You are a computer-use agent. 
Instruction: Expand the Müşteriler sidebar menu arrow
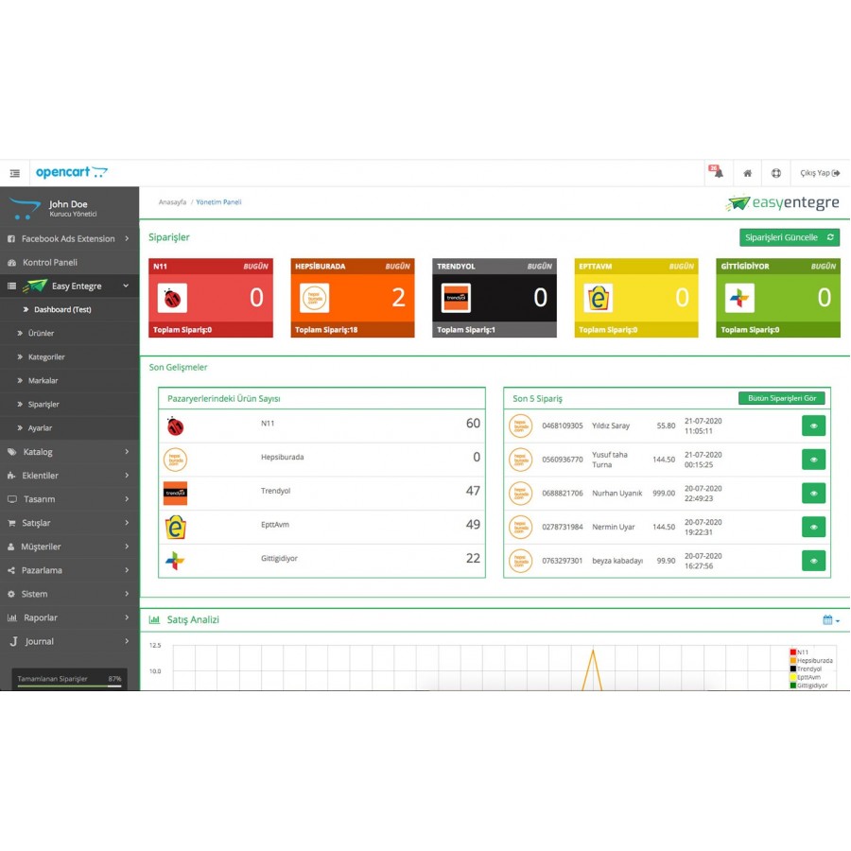click(127, 547)
